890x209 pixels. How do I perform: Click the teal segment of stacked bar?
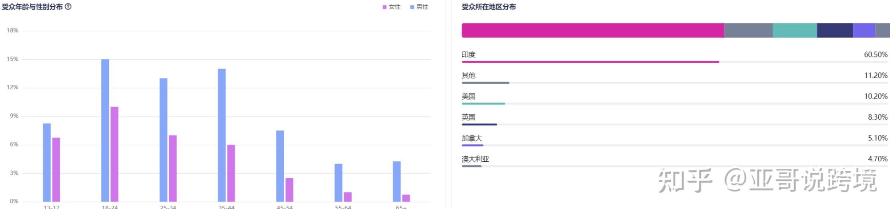coord(794,30)
